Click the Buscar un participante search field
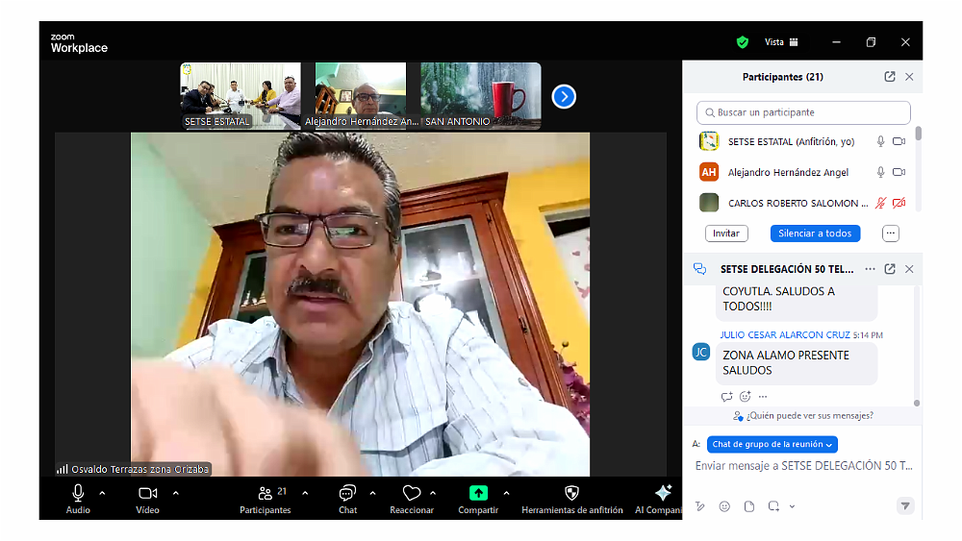 [803, 112]
